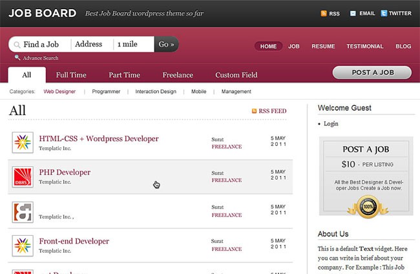Click FREELANCE label in Front-end Developer row
Screen dimensions: 420x274
point(227,249)
